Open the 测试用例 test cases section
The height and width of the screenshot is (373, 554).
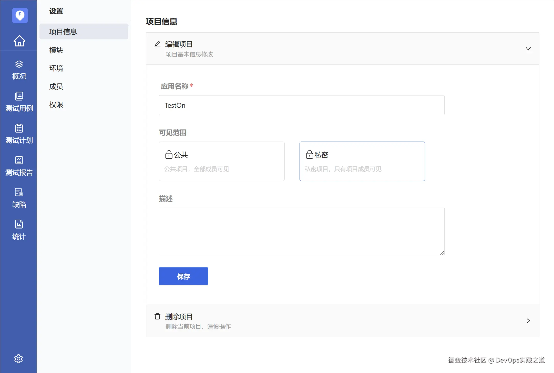[19, 102]
